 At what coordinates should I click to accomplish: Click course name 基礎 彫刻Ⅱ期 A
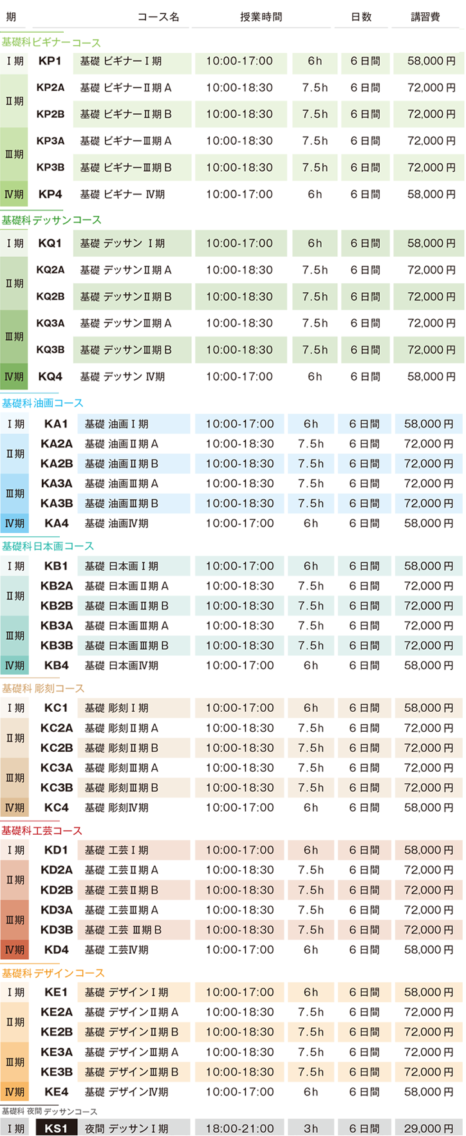pos(121,728)
